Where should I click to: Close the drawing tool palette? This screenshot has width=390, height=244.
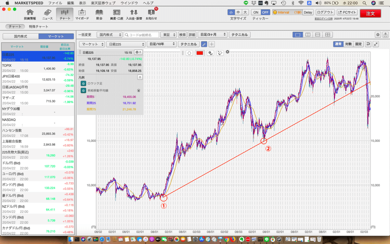[227, 52]
